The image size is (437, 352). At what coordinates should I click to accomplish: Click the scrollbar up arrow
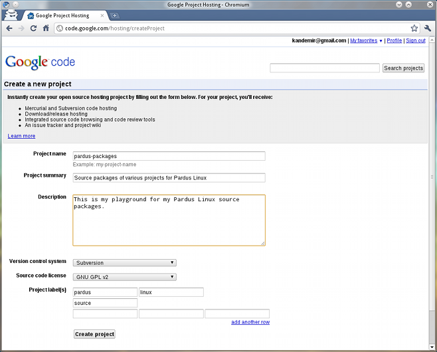point(432,40)
